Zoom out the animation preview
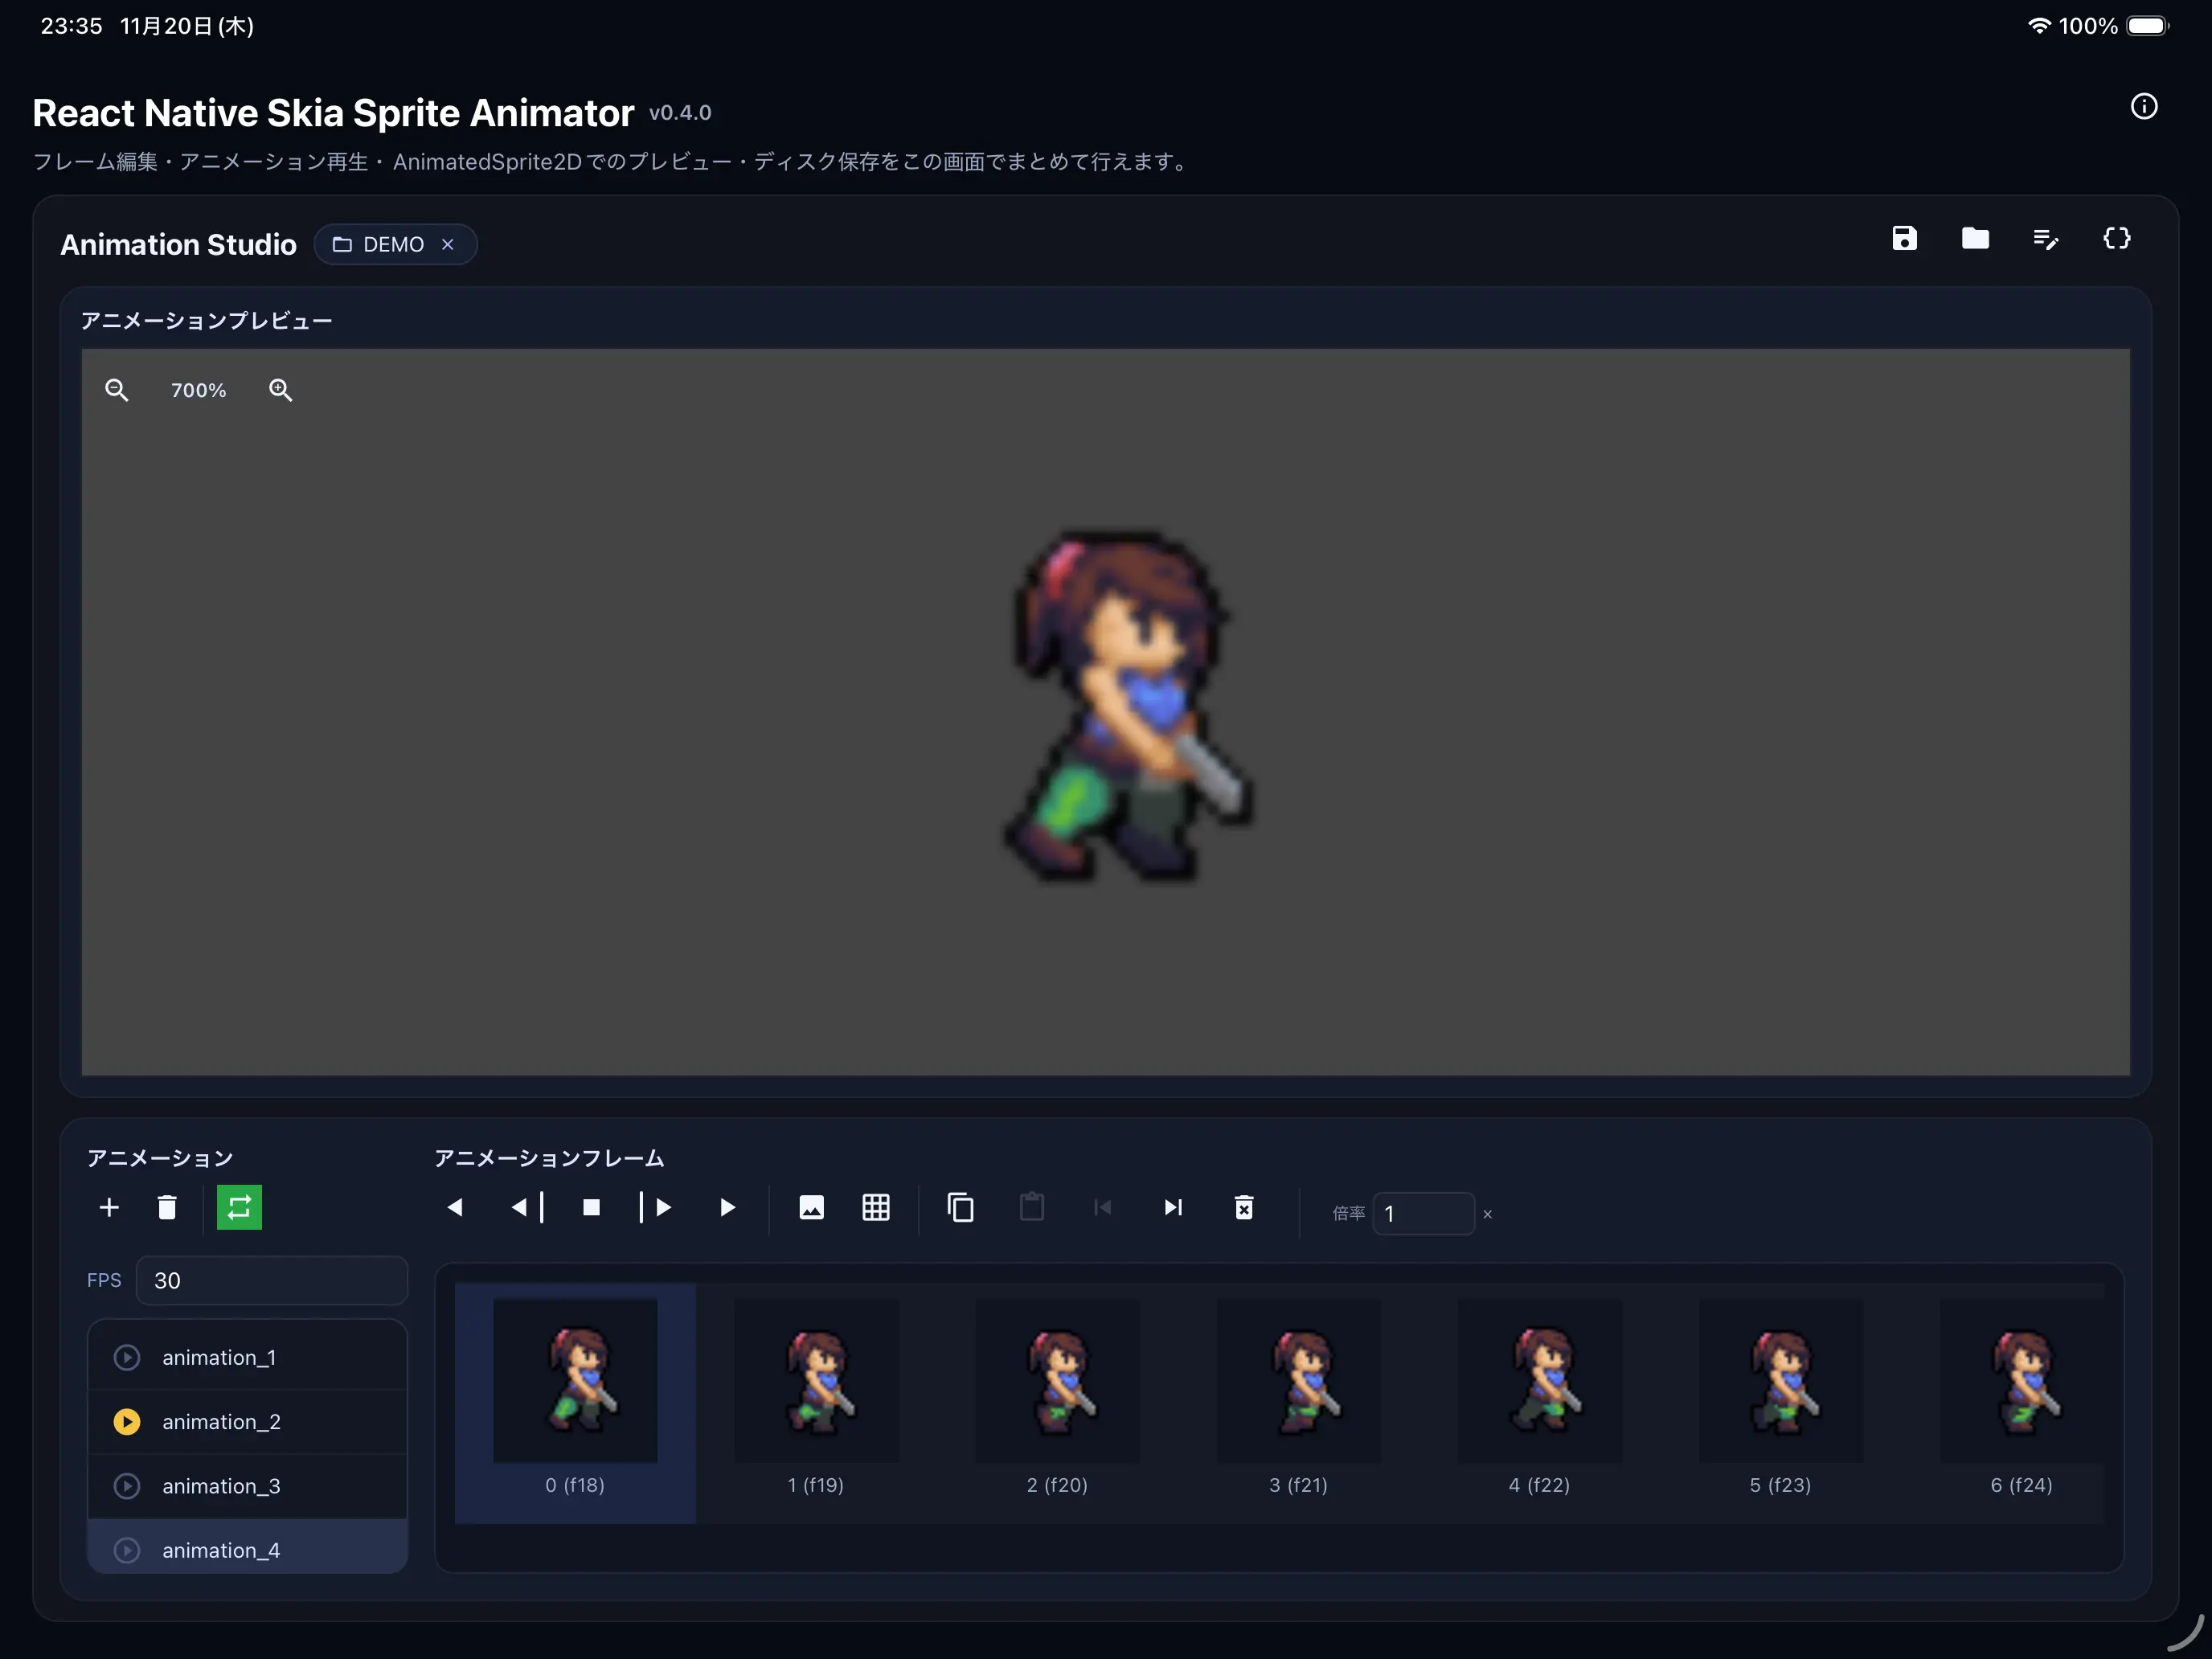The image size is (2212, 1659). click(x=117, y=390)
